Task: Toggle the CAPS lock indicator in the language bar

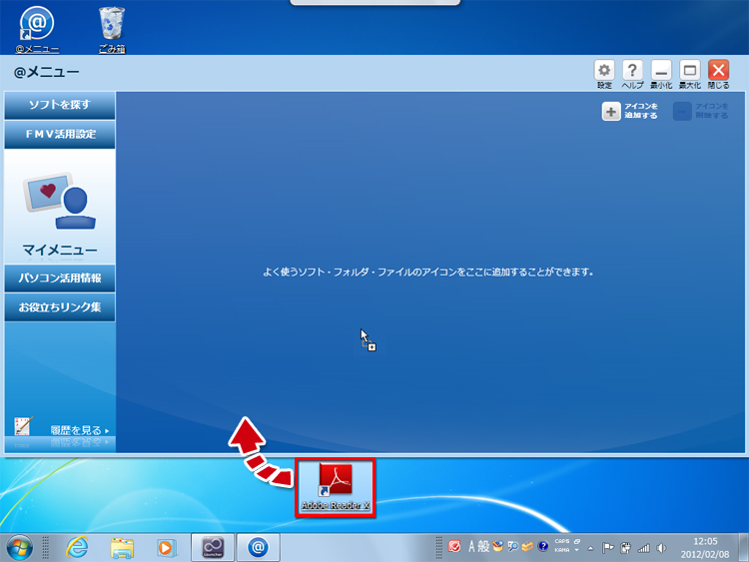Action: click(x=561, y=541)
